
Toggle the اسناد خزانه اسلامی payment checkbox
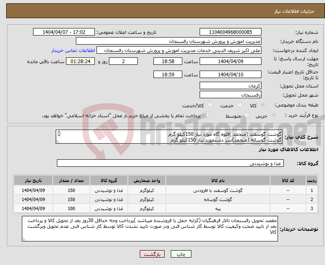[x=207, y=115]
